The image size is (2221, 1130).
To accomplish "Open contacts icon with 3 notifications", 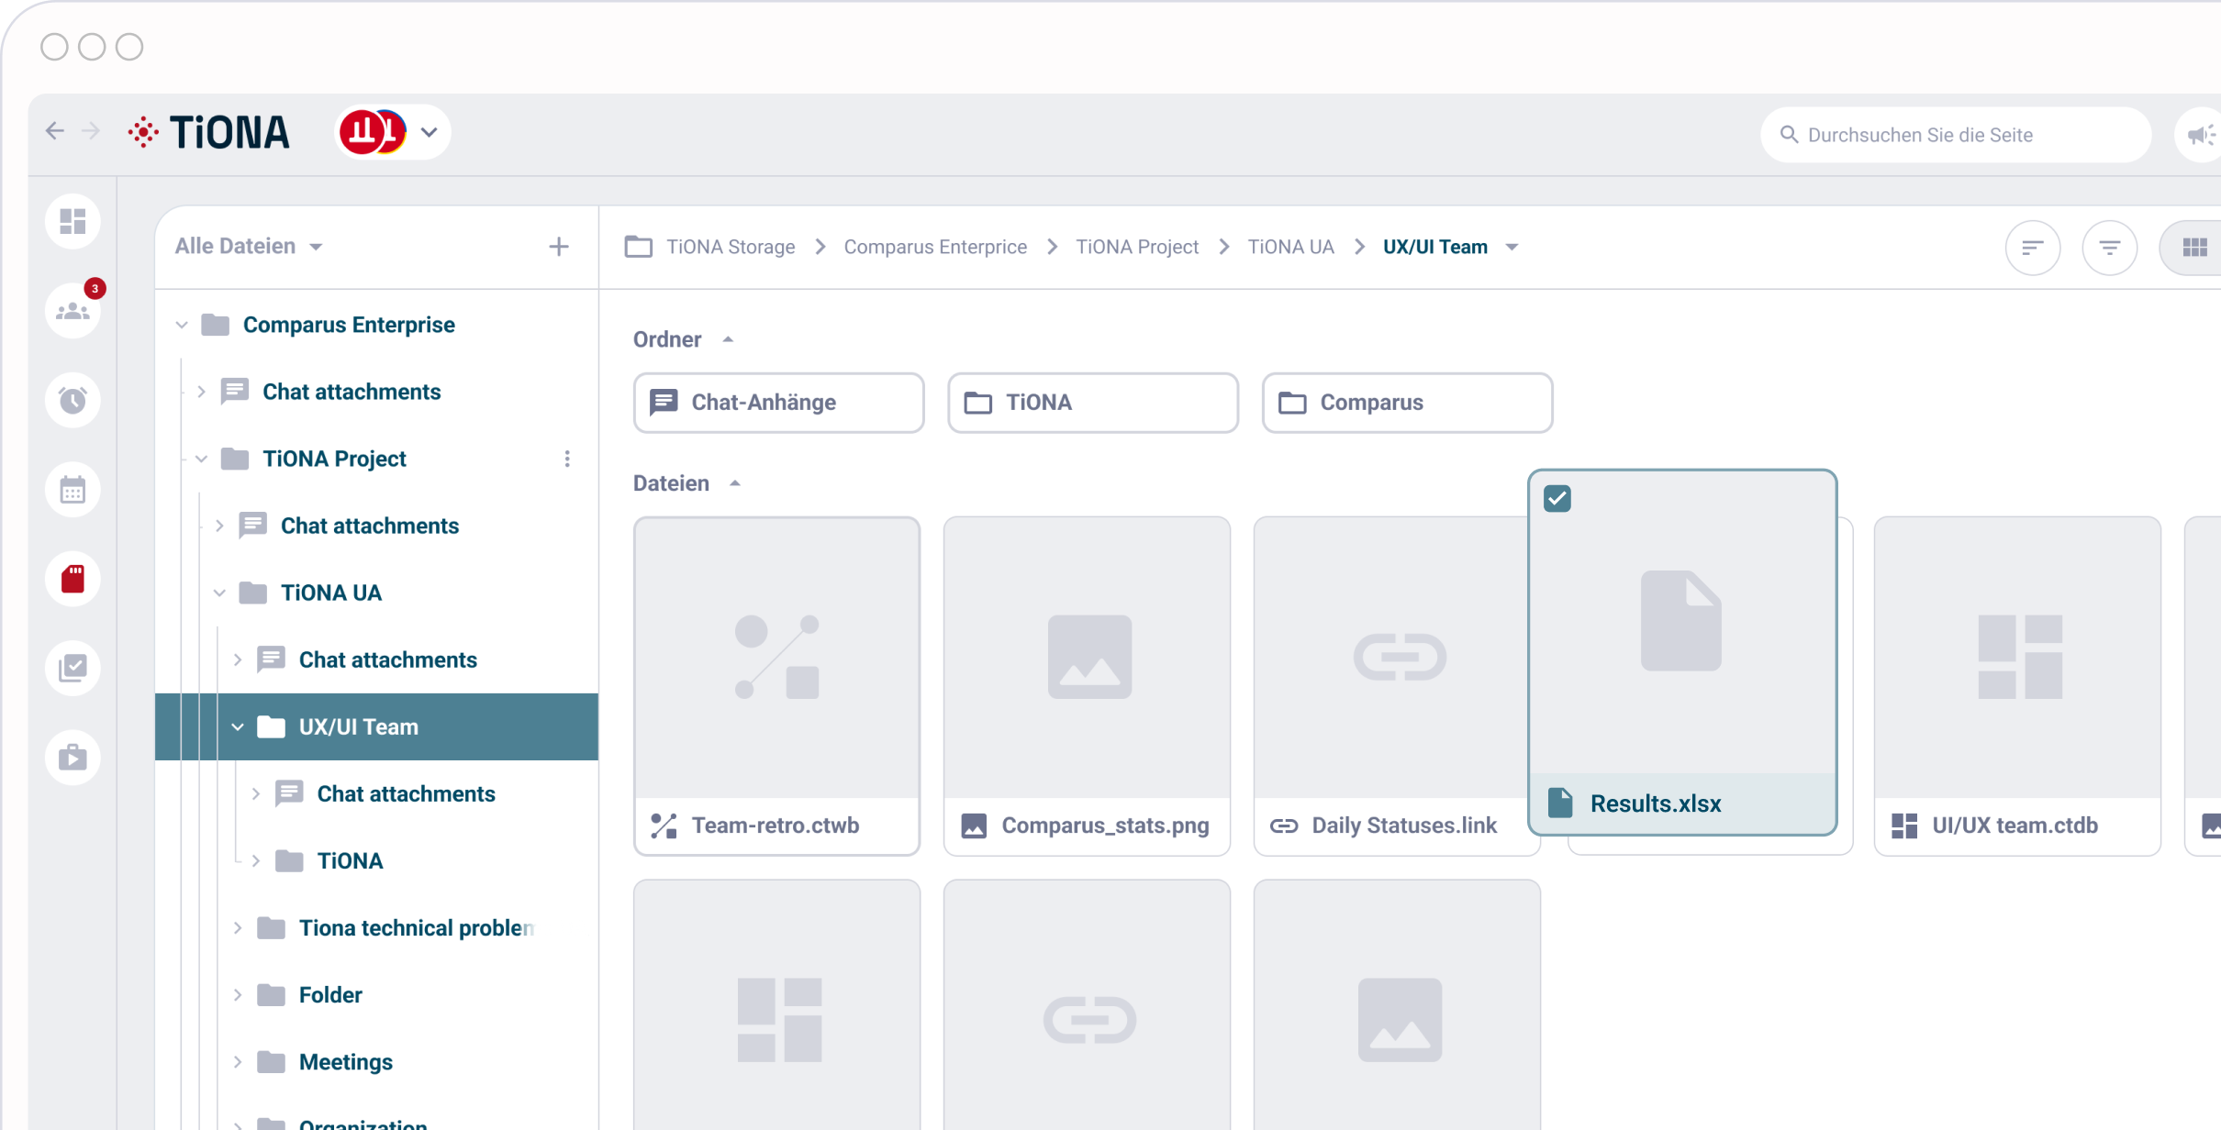I will coord(73,311).
